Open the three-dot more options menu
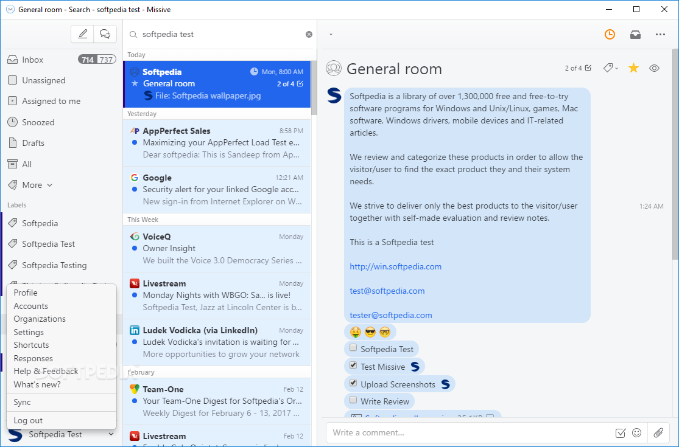This screenshot has height=447, width=679. pos(660,35)
